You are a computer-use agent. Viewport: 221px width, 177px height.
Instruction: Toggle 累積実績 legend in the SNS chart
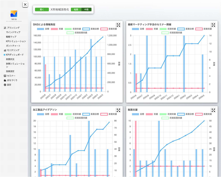(x=109, y=29)
